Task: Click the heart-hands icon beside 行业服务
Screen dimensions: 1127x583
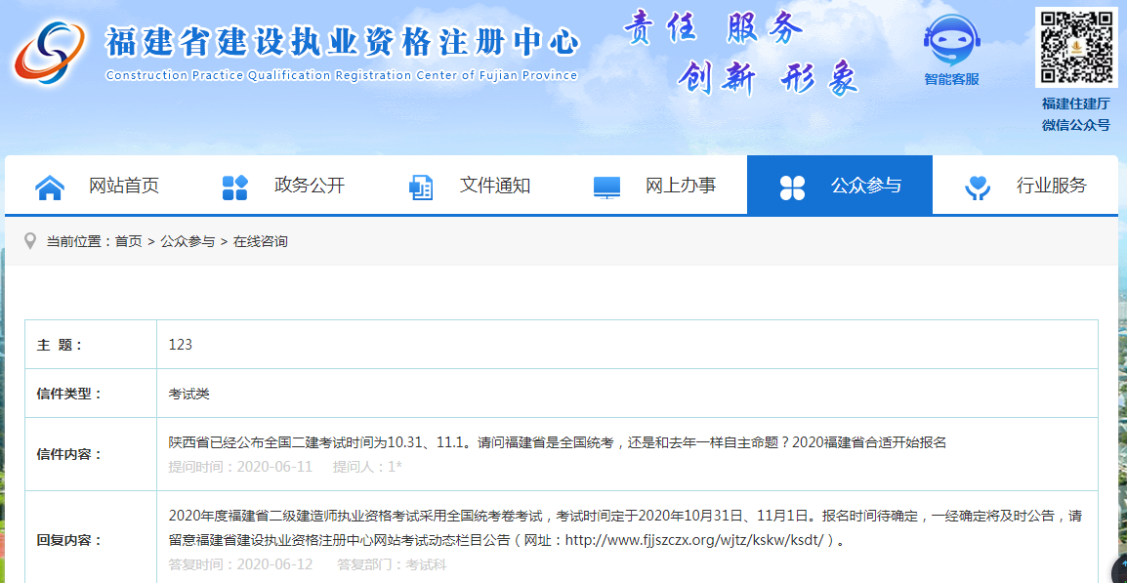Action: (978, 187)
